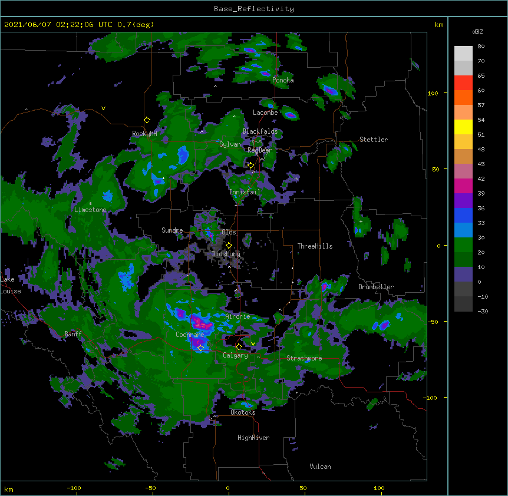Viewport: 508px width, 496px height.
Task: Click the blue storm cell west of Sylvan
Action: click(x=183, y=154)
